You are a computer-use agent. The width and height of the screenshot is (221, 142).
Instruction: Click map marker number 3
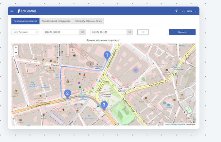click(x=104, y=105)
